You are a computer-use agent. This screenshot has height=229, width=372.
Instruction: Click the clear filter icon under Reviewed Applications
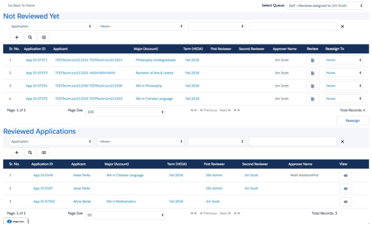pyautogui.click(x=43, y=152)
